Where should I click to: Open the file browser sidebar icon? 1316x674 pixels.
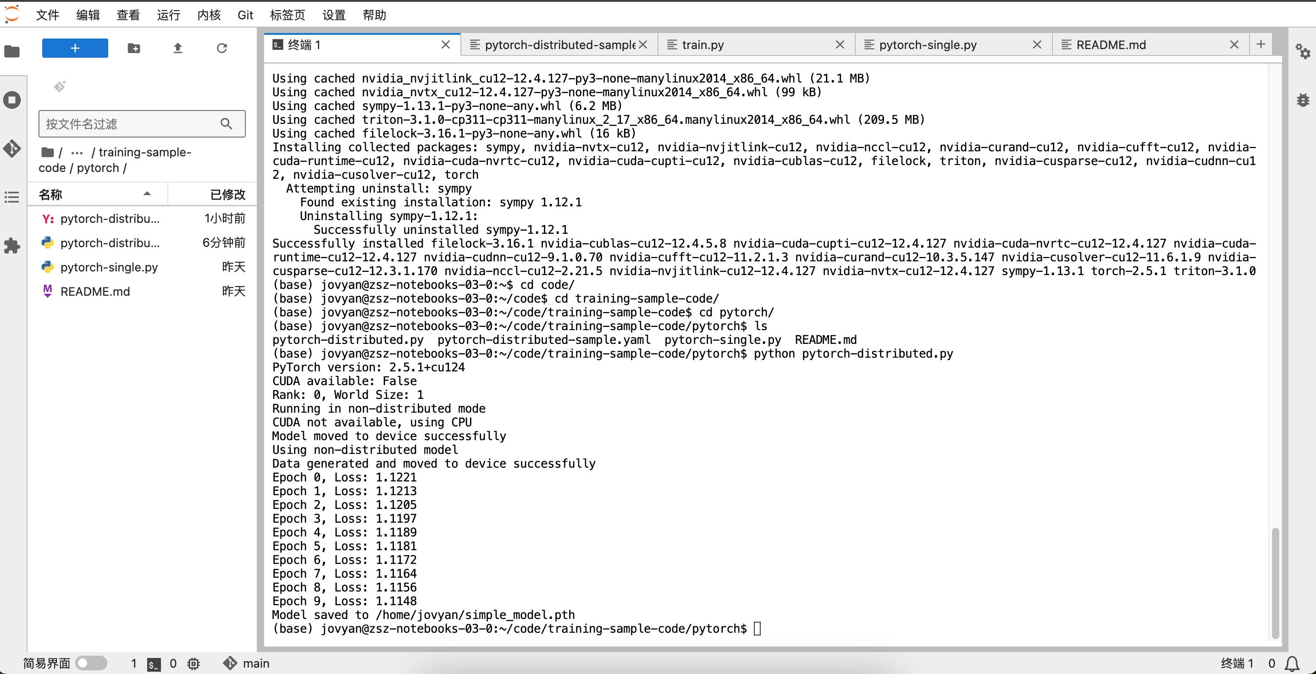12,51
